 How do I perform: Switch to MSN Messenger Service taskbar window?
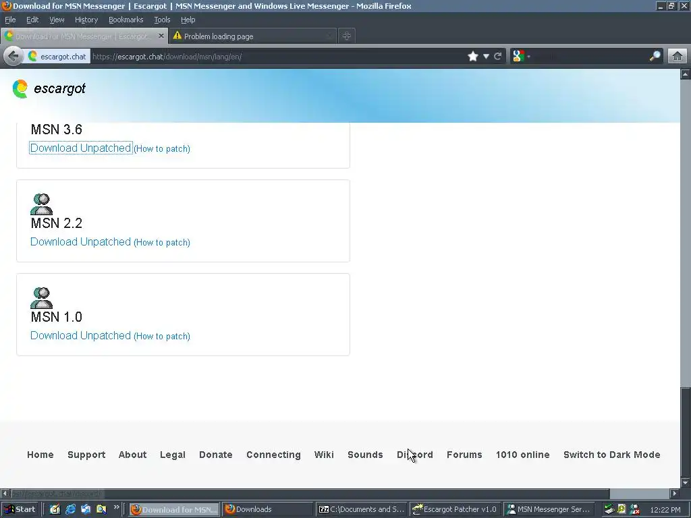click(549, 509)
